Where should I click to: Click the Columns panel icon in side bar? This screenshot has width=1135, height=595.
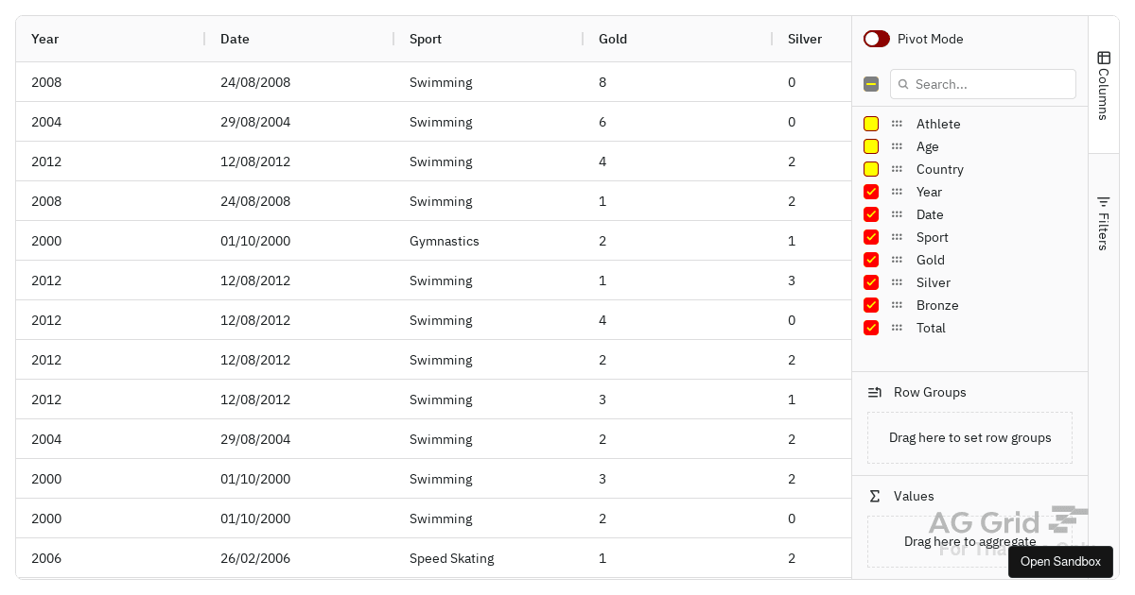click(x=1104, y=58)
